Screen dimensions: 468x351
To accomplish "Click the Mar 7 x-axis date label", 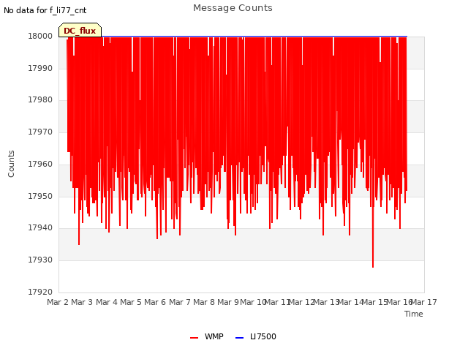I will [180, 302].
